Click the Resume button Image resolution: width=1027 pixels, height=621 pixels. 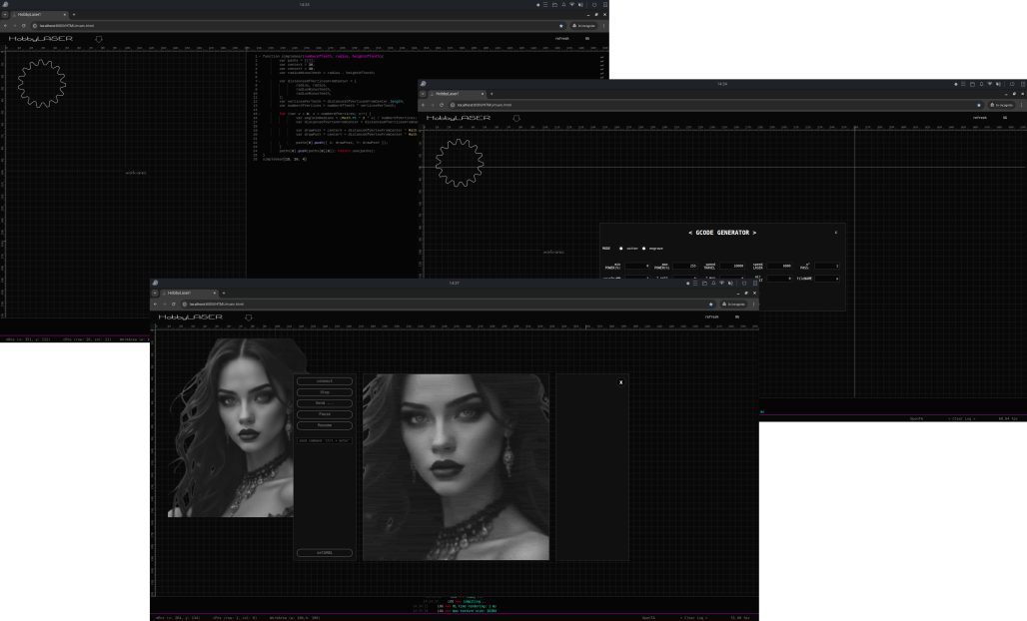click(325, 425)
